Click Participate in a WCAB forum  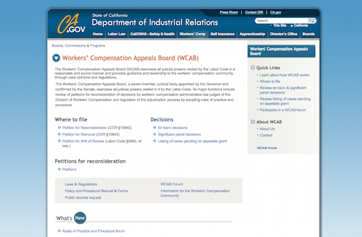tap(283, 110)
